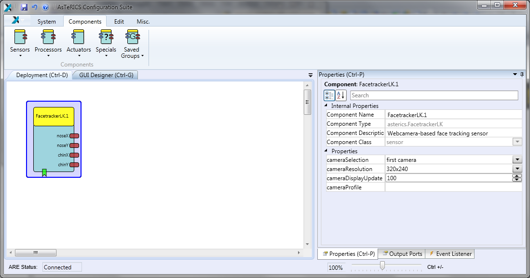This screenshot has width=530, height=278.
Task: Select the Properties (Ctrl-P) bottom tab
Action: coord(349,254)
